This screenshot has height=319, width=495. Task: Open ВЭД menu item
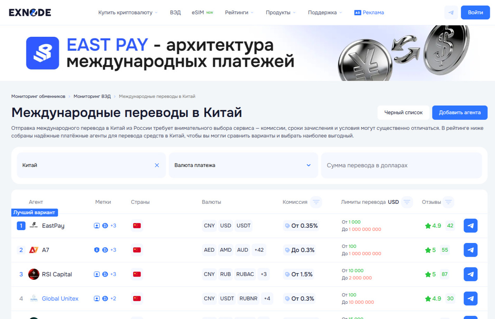(x=175, y=12)
